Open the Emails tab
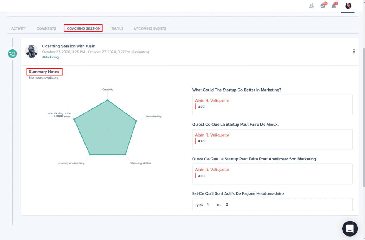This screenshot has height=240, width=365. (117, 28)
